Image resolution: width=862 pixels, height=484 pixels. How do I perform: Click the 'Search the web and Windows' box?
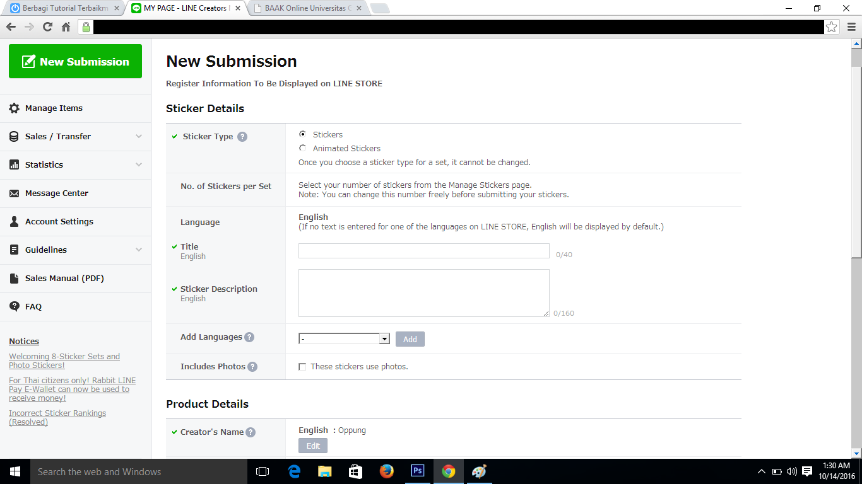click(139, 471)
